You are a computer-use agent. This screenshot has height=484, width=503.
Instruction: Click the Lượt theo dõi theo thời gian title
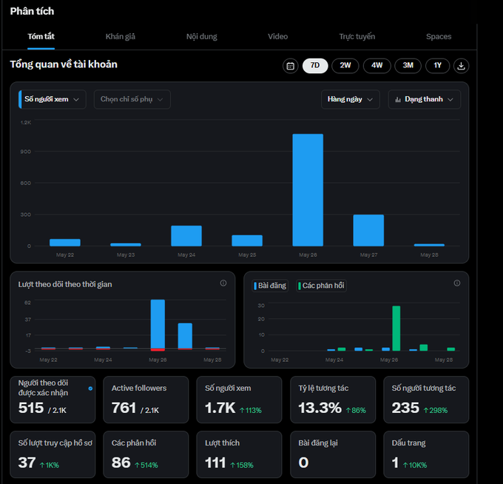[65, 284]
